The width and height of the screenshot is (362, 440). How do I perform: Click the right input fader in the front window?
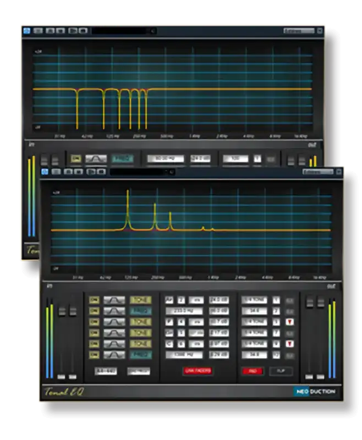(x=73, y=311)
